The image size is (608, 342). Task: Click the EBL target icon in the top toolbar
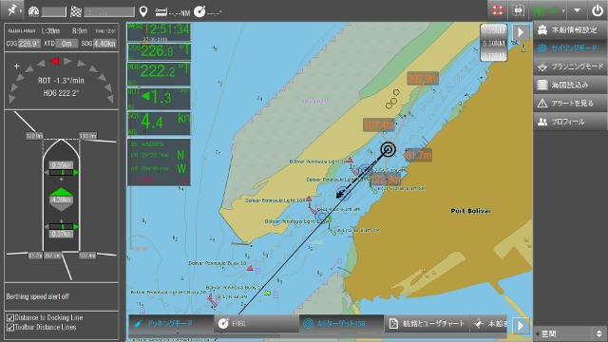[x=199, y=11]
